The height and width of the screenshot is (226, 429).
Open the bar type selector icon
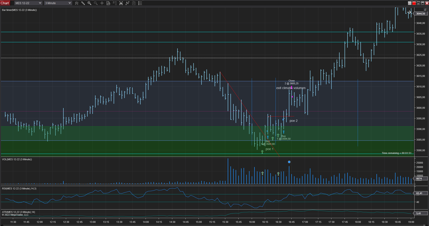[x=77, y=3]
